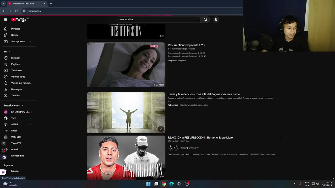The width and height of the screenshot is (335, 188).
Task: Open Tobi channel avatar
Action: [x=5, y=118]
